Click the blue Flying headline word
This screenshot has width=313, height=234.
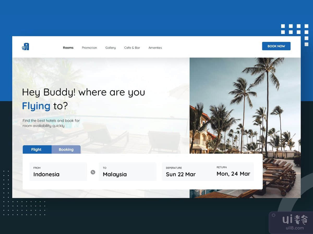36,106
